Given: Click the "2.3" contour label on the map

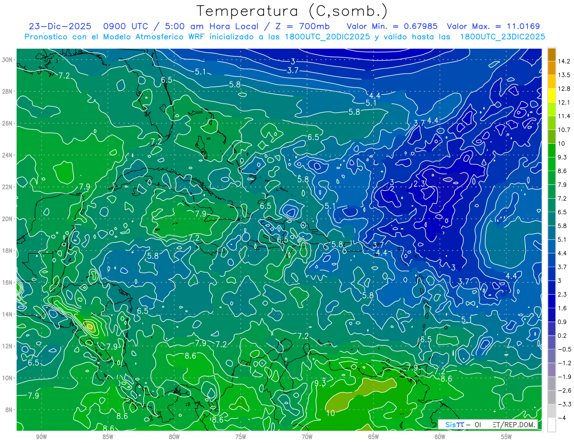Looking at the screenshot, I should pos(419,184).
